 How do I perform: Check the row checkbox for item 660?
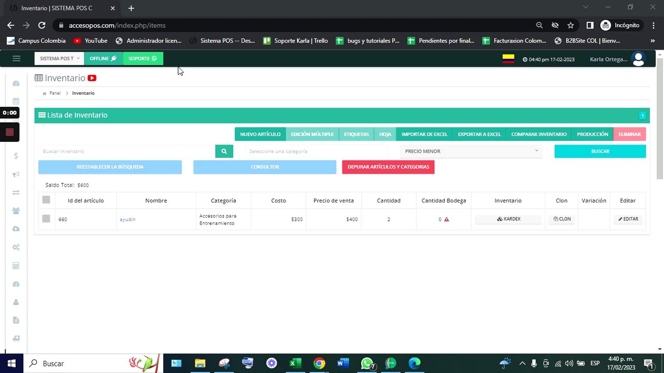tap(46, 219)
